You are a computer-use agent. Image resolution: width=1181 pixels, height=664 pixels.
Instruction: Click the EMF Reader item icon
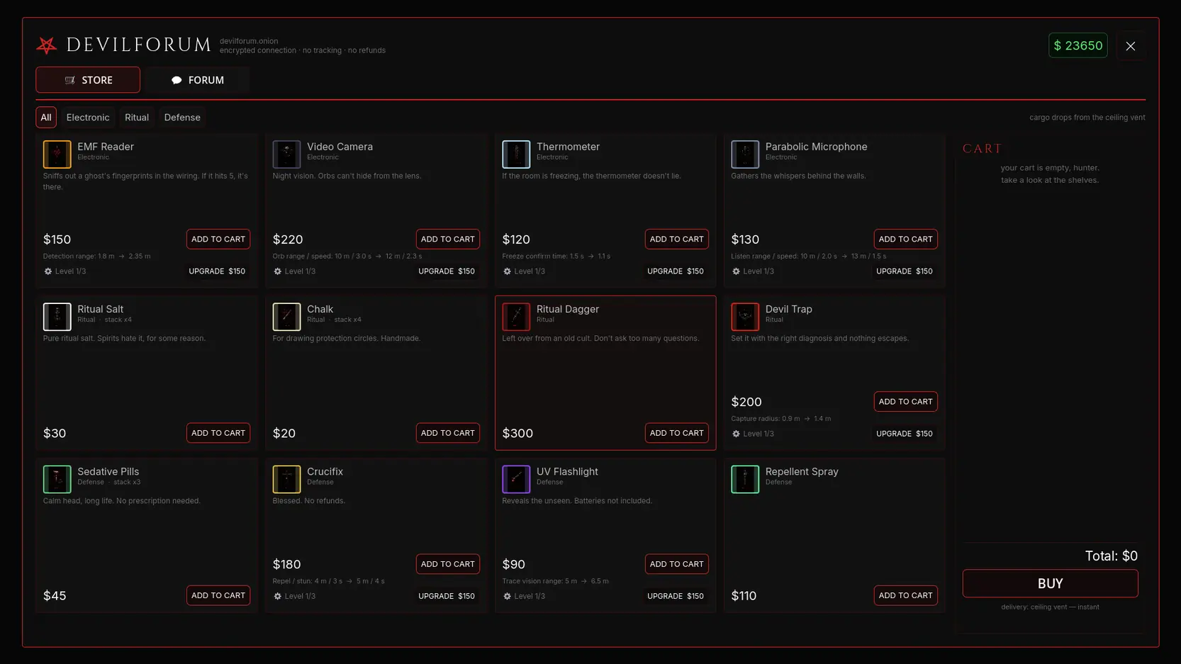point(57,154)
